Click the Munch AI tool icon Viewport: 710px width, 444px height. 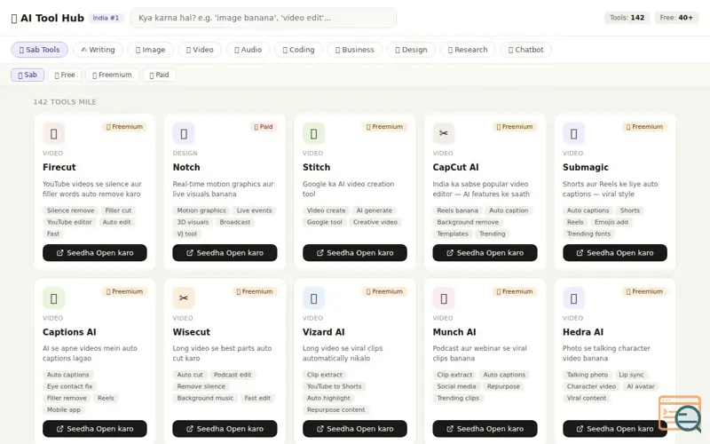tap(444, 298)
